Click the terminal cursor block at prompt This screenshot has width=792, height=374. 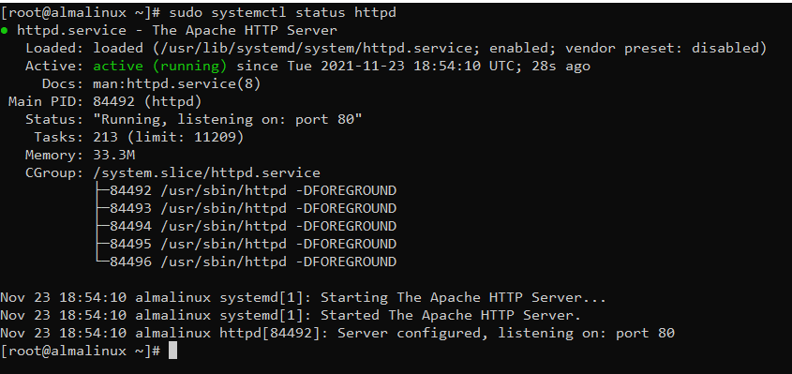[x=172, y=351]
